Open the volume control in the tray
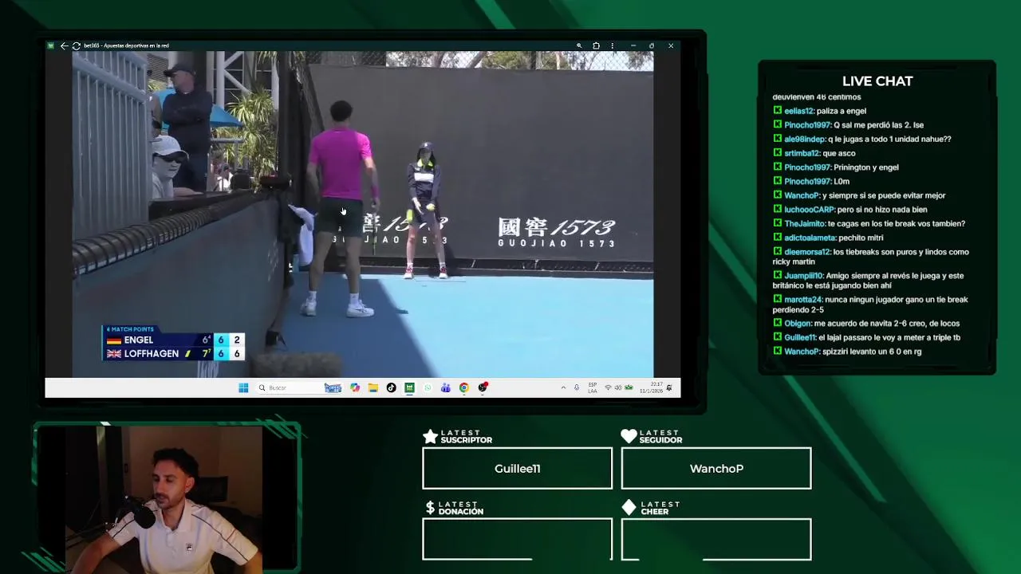1021x574 pixels. (618, 387)
